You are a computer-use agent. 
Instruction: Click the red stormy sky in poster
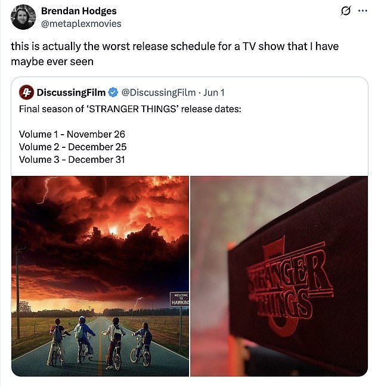100,230
